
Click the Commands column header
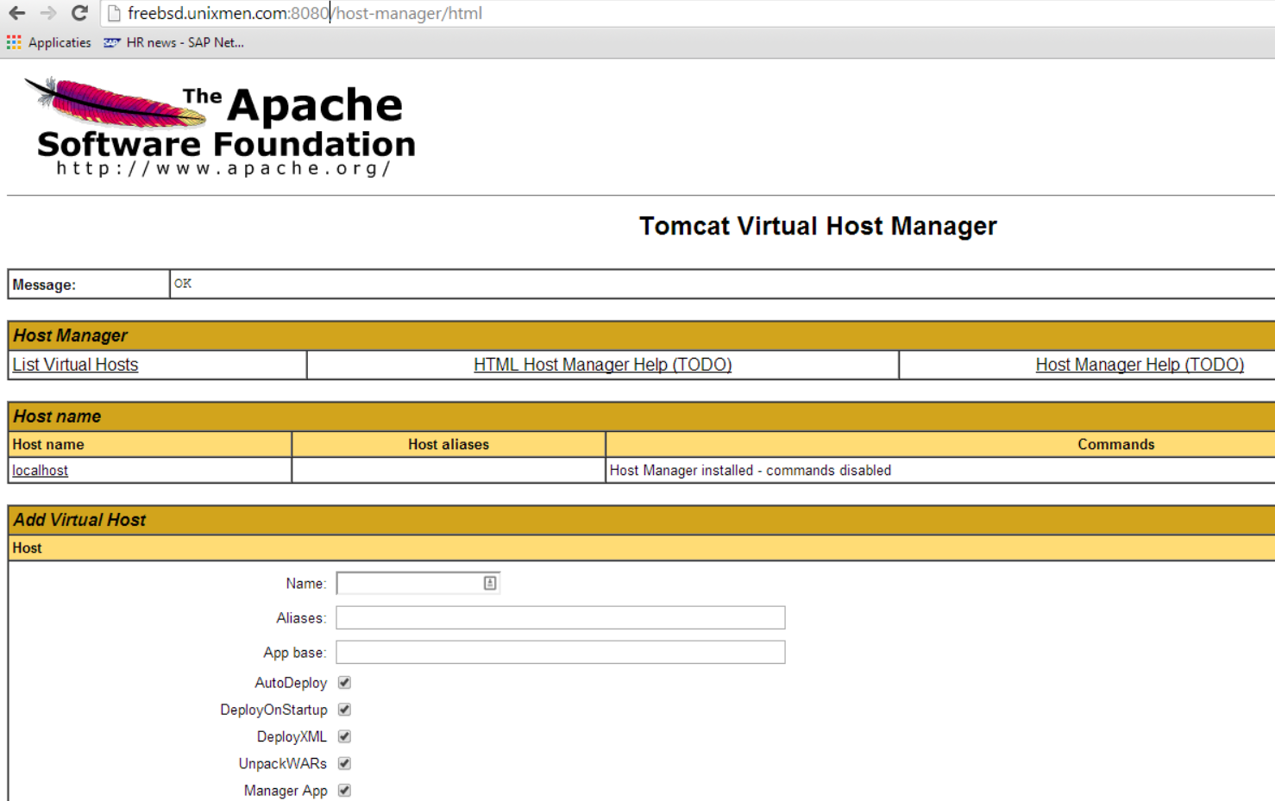click(1115, 444)
